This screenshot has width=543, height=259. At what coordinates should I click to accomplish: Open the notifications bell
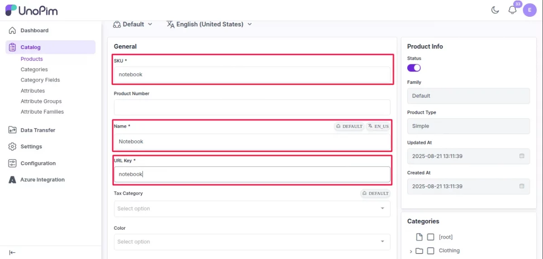[512, 10]
